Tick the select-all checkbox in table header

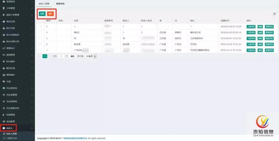(x=40, y=21)
